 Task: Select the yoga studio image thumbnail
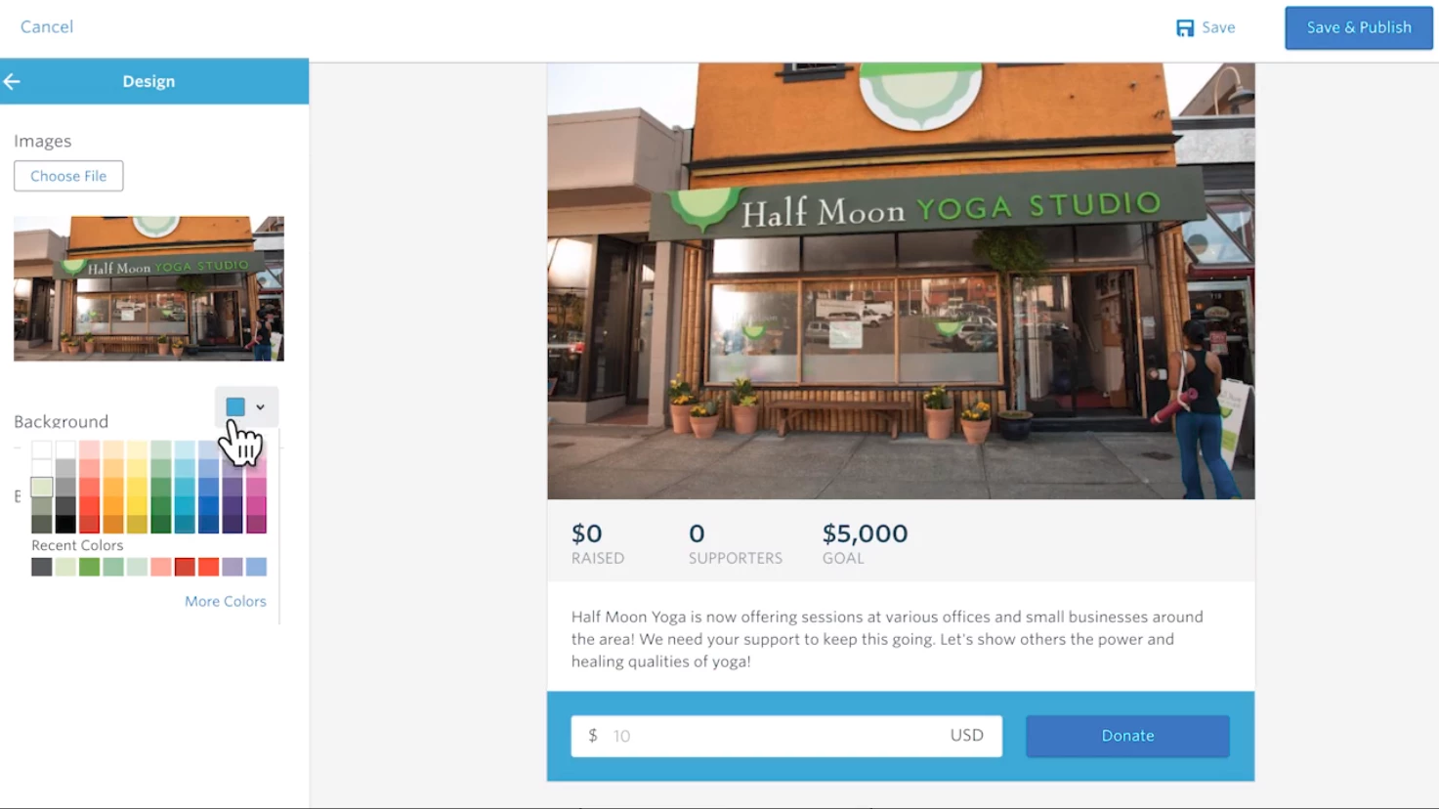pos(148,289)
